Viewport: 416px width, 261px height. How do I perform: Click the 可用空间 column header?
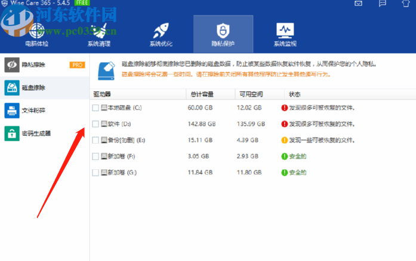[x=260, y=94]
